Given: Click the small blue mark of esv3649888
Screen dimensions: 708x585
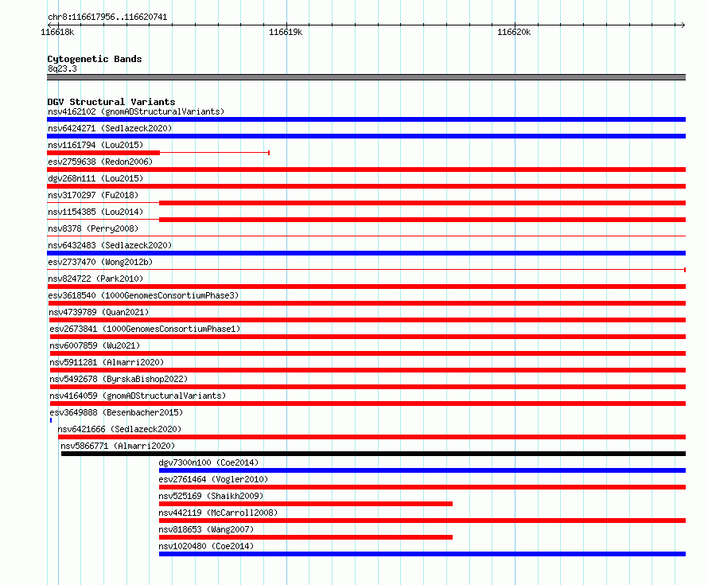Looking at the screenshot, I should [51, 420].
